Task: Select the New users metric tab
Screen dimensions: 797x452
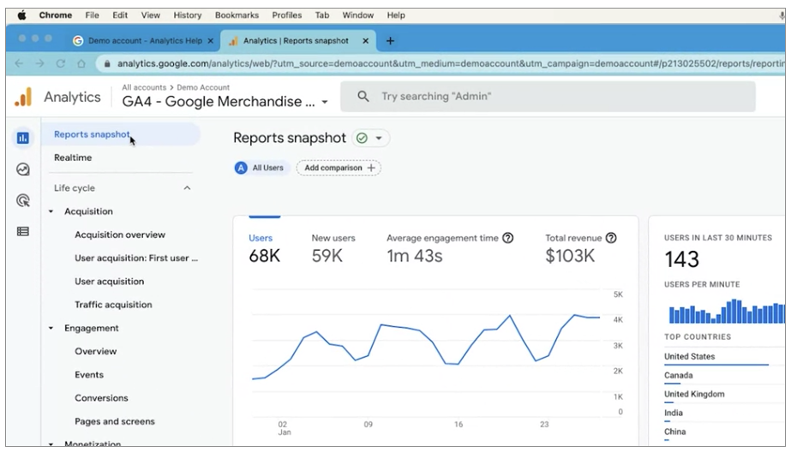Action: 333,249
